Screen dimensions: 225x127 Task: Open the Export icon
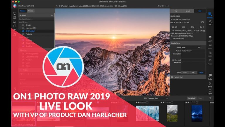[210, 91]
